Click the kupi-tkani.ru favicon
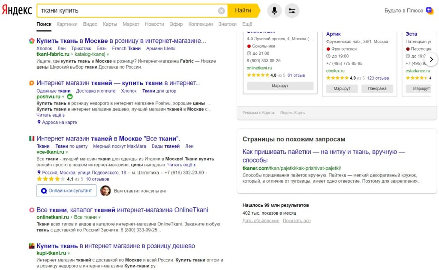 pos(32,246)
